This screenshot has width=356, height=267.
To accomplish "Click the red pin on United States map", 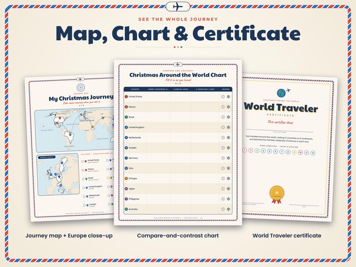I will [x=60, y=118].
